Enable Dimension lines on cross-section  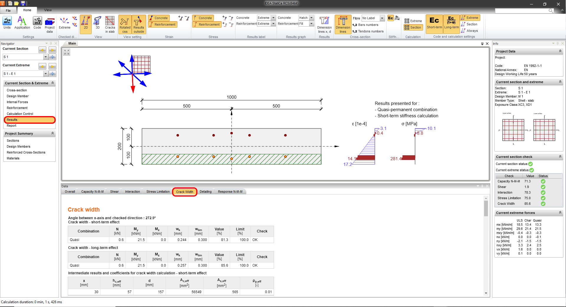[343, 24]
